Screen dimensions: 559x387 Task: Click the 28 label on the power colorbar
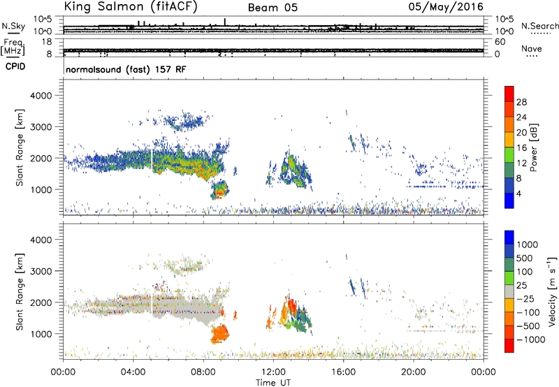[521, 102]
